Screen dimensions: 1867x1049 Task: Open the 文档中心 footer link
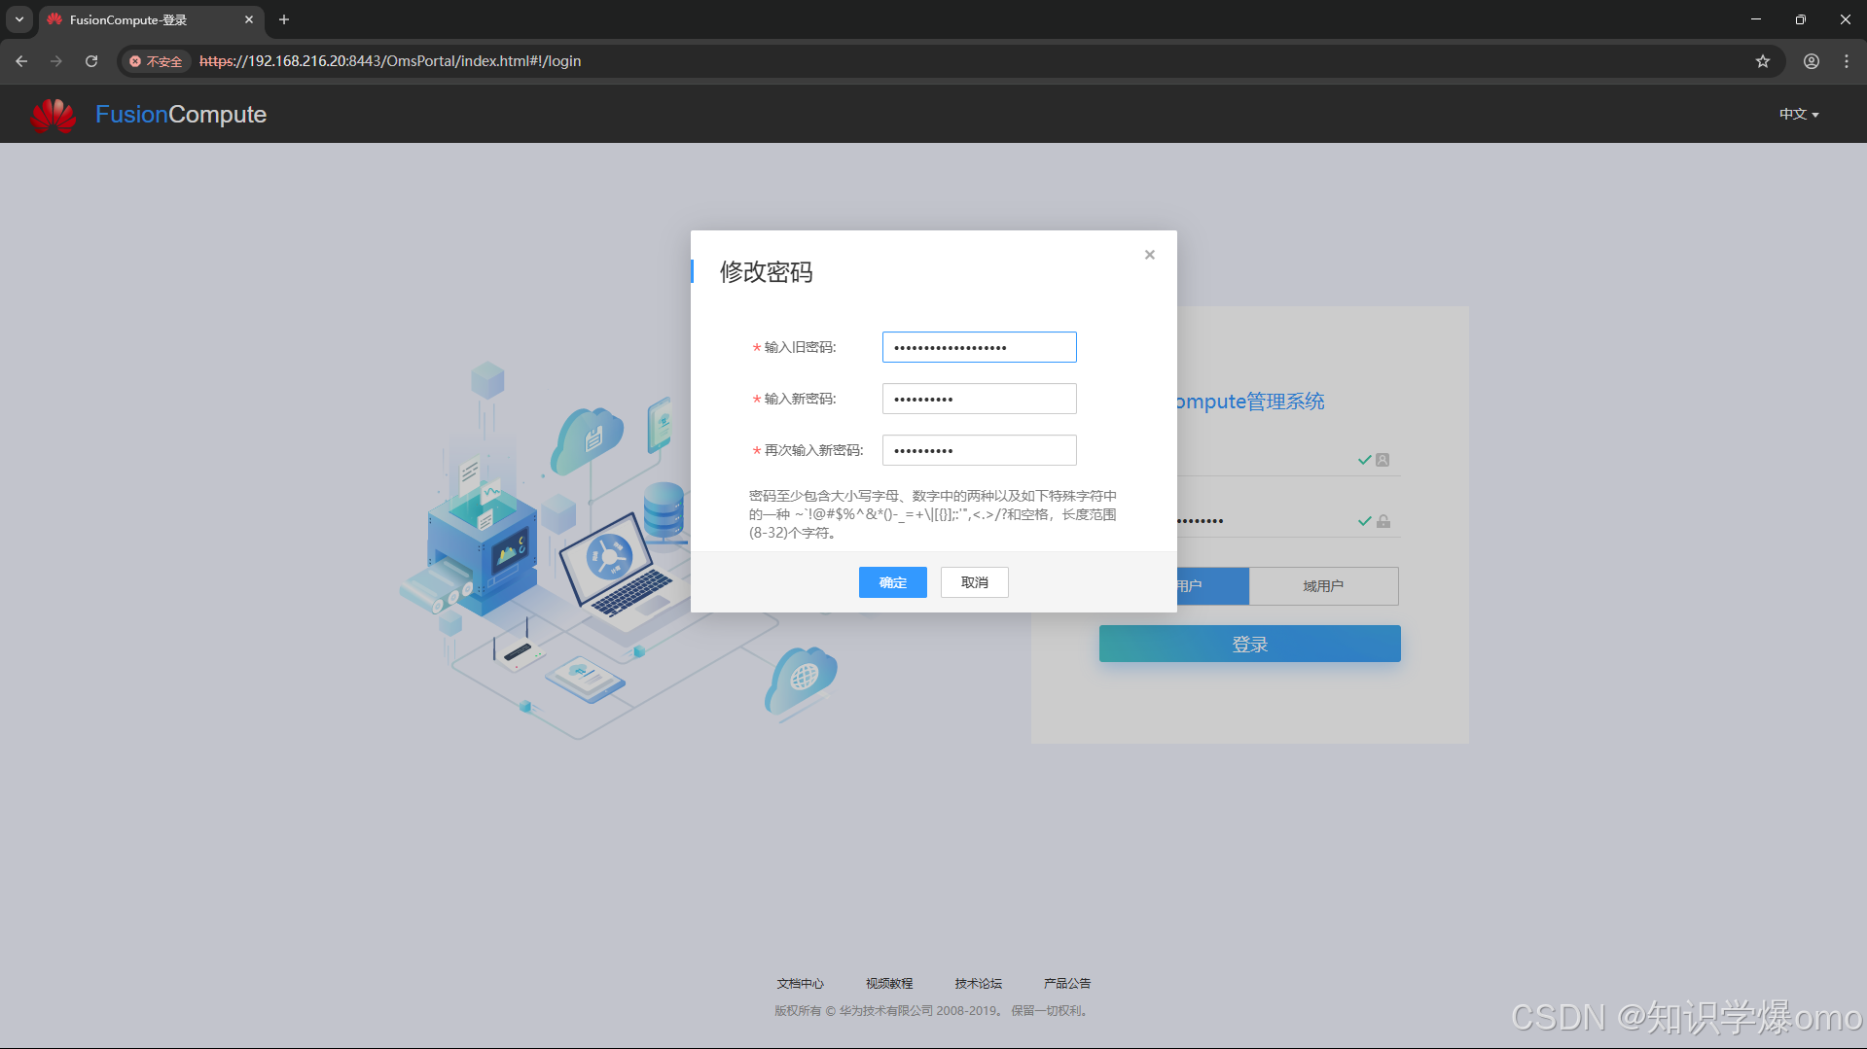coord(800,984)
